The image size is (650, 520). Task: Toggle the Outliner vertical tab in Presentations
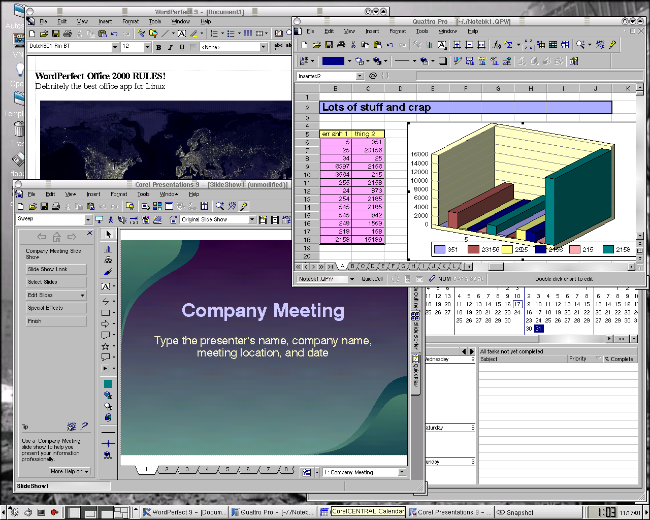point(415,298)
